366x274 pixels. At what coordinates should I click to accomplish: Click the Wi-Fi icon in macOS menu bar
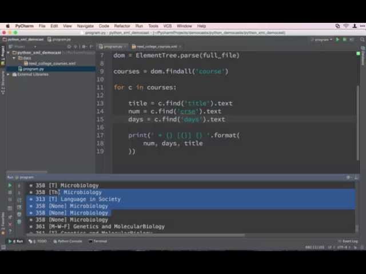coord(346,26)
